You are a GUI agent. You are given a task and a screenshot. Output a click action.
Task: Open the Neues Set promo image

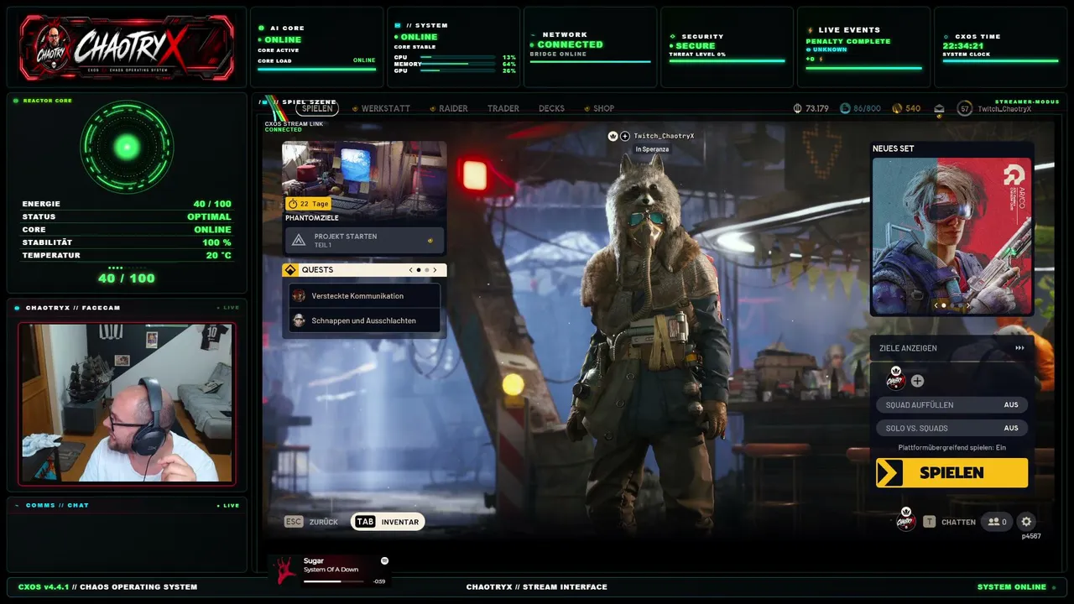tap(951, 236)
